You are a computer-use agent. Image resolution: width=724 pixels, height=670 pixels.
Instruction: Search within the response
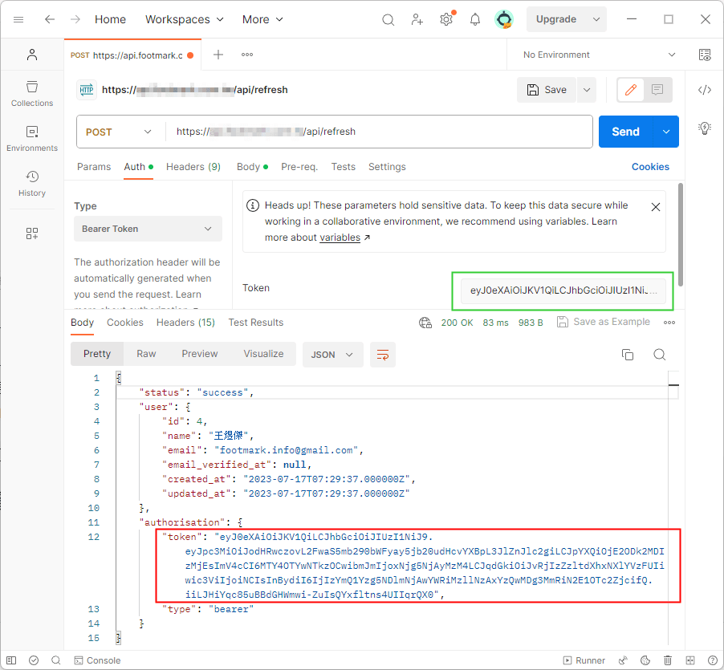click(659, 354)
